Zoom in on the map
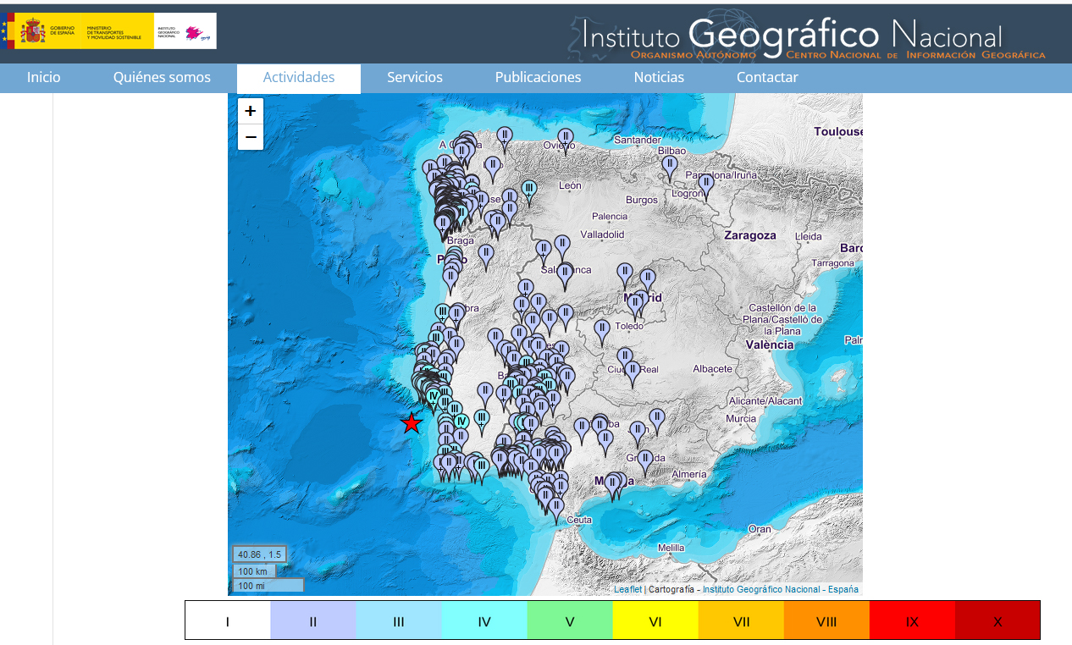The image size is (1072, 645). [250, 111]
